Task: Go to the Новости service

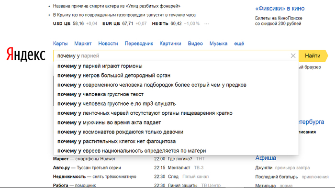Action: (x=108, y=44)
